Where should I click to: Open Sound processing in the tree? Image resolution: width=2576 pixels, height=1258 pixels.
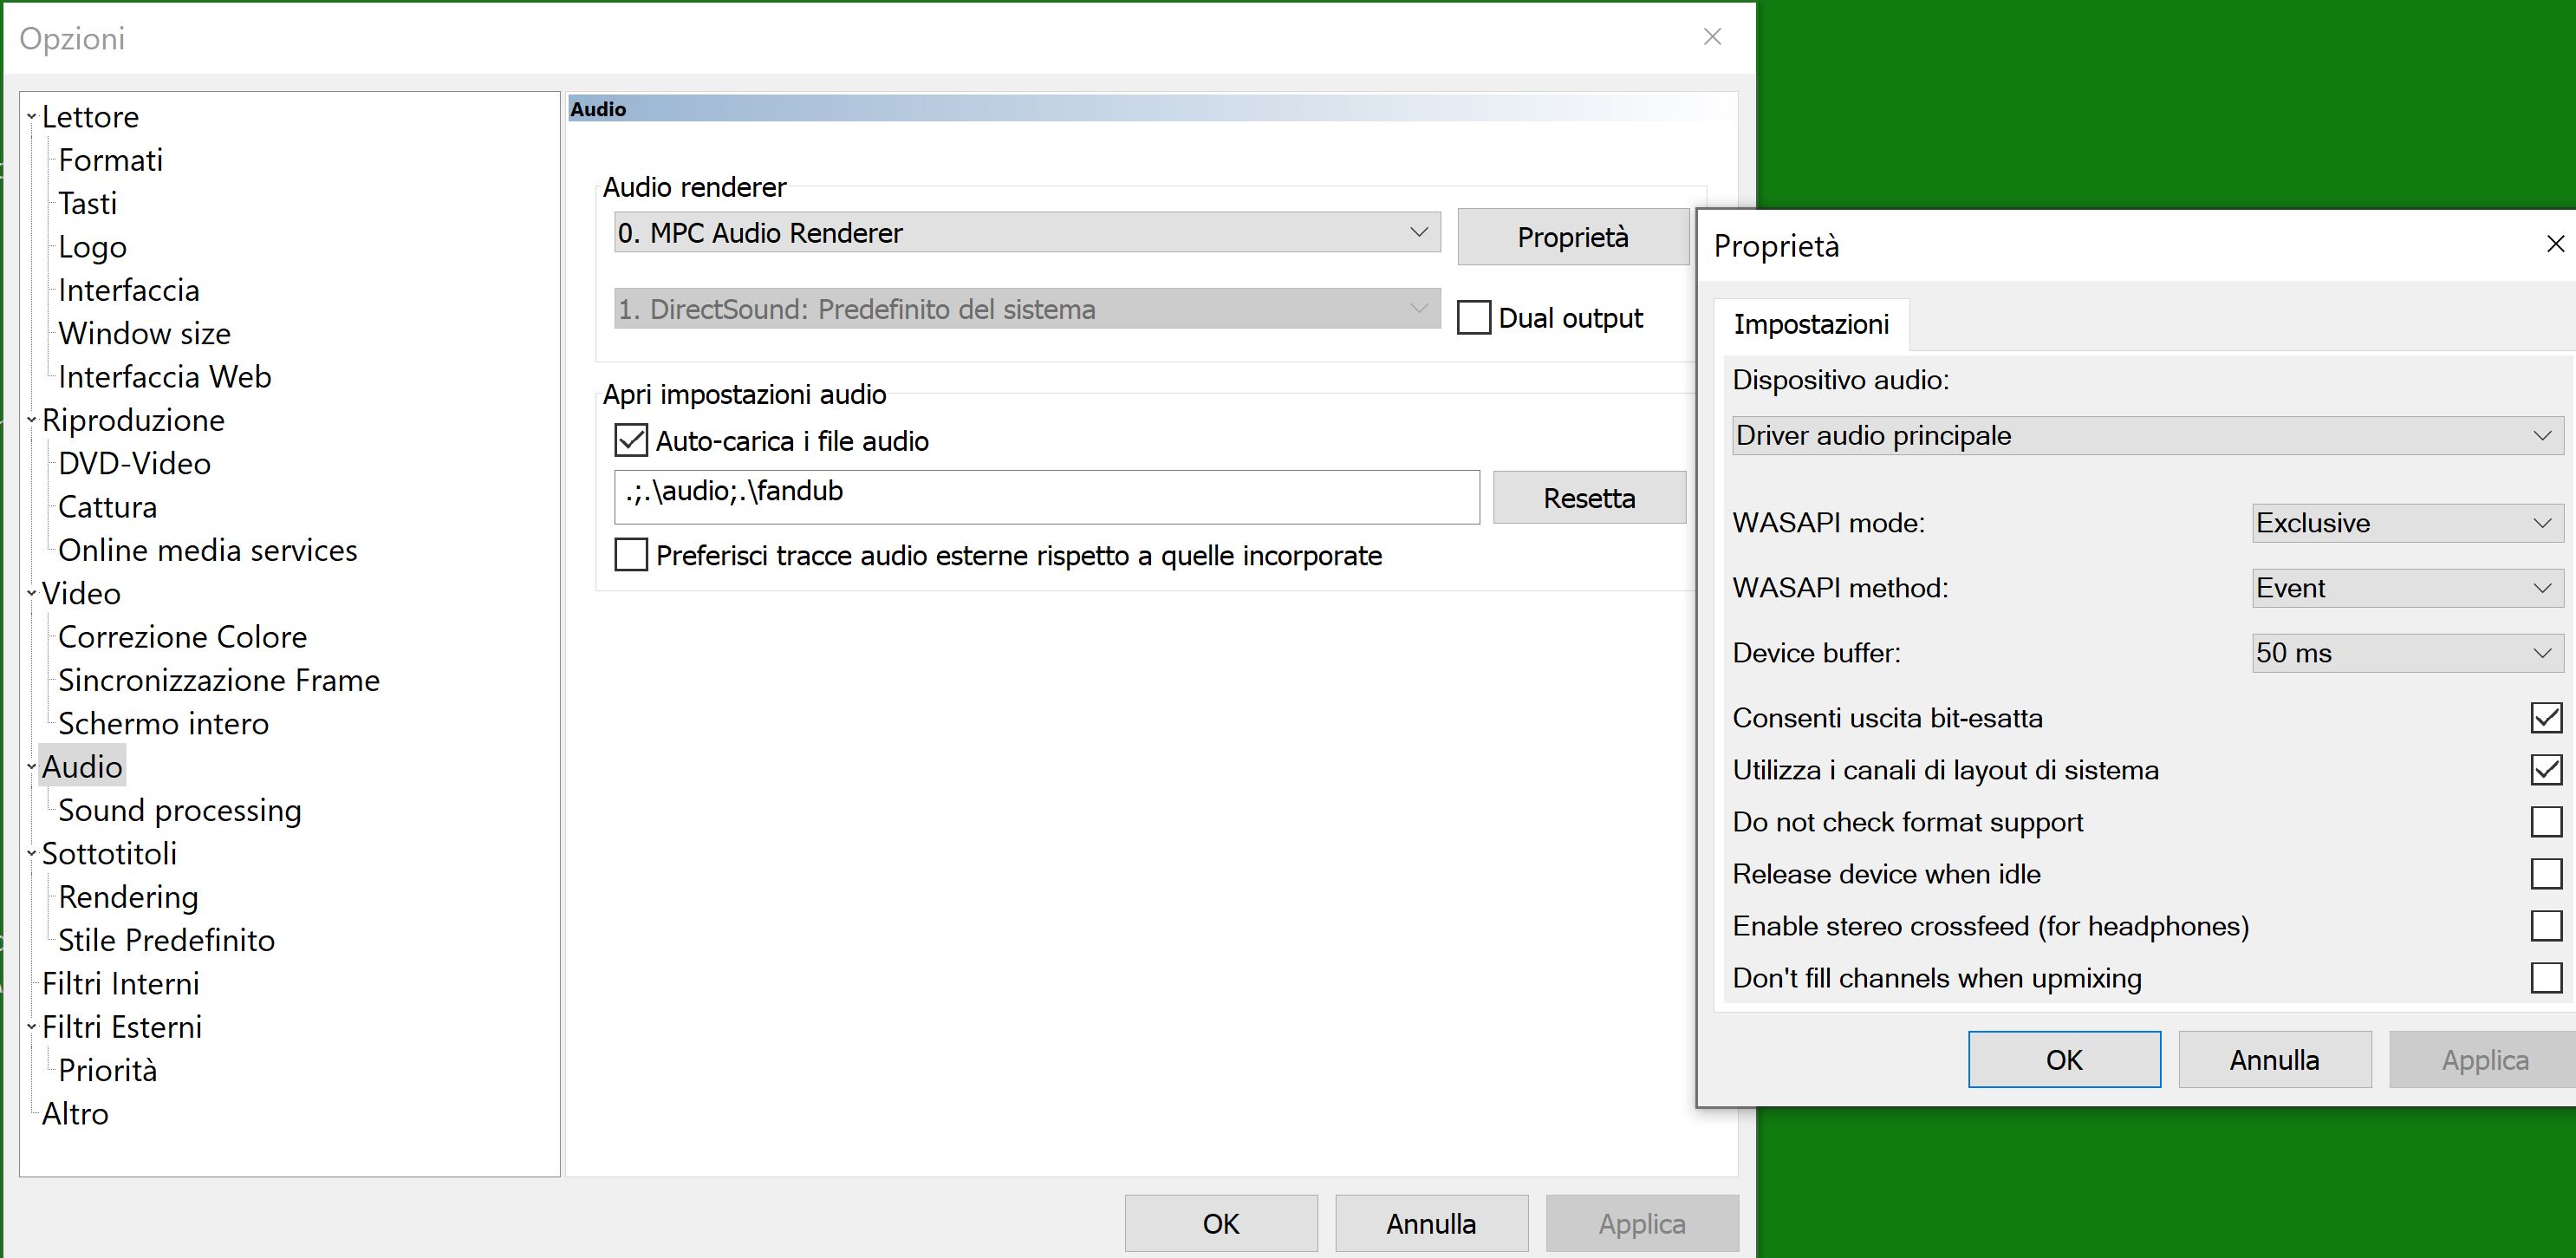180,810
